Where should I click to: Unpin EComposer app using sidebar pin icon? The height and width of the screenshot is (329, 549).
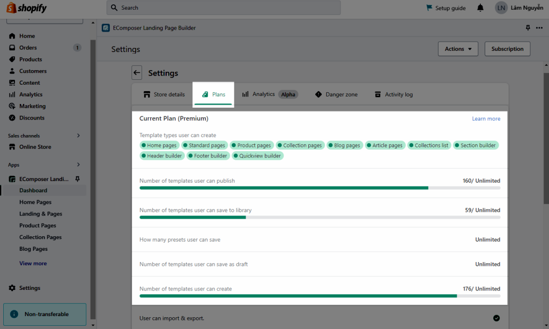click(77, 179)
